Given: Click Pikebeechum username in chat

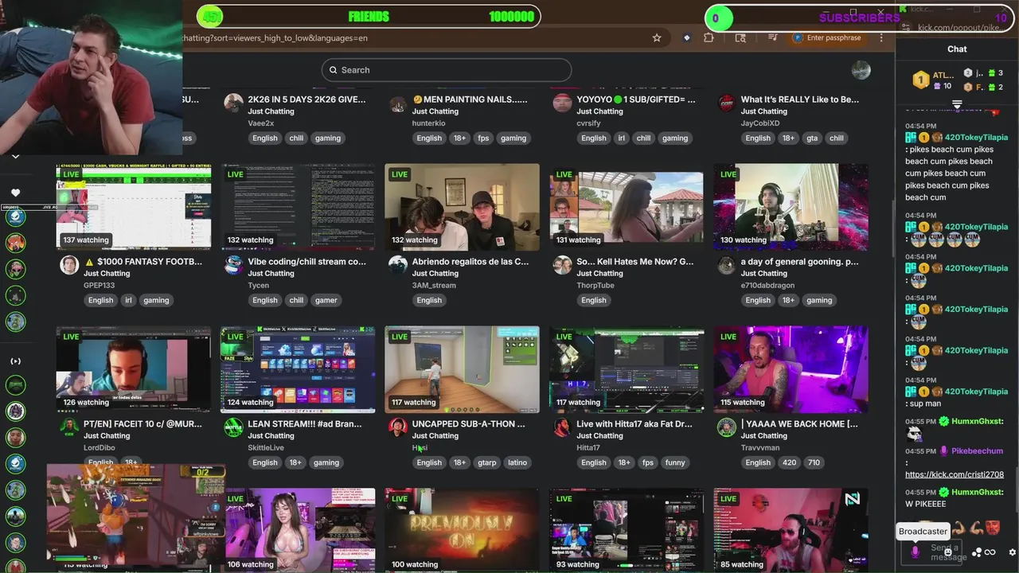Looking at the screenshot, I should (x=977, y=451).
